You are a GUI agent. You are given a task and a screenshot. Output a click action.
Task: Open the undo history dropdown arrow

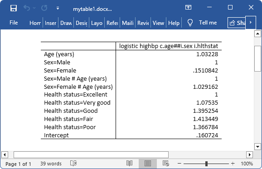(34, 8)
